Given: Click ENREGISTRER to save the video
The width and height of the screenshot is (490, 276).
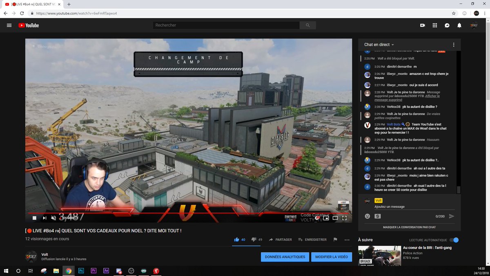Looking at the screenshot, I should (x=312, y=240).
